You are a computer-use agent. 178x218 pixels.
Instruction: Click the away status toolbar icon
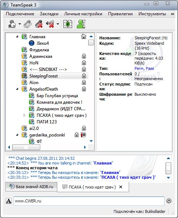[12, 24]
